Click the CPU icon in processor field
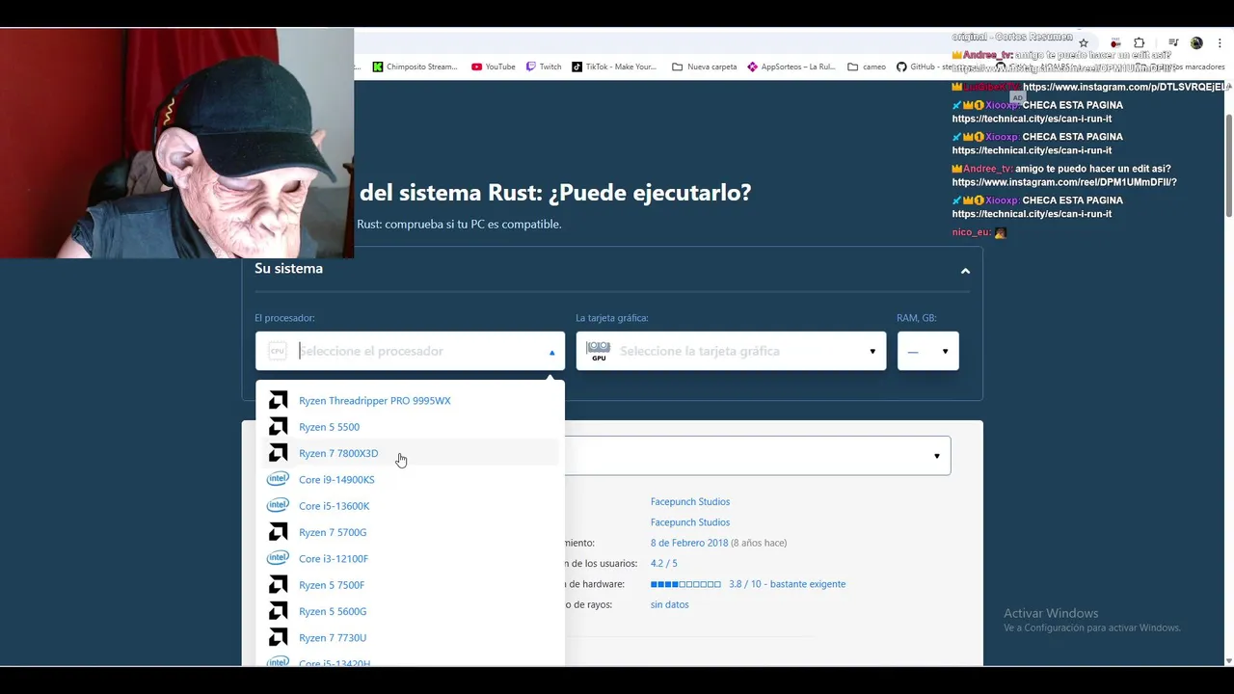 pyautogui.click(x=278, y=351)
